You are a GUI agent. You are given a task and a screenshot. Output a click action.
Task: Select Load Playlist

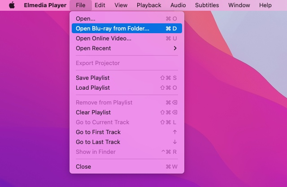pos(93,87)
